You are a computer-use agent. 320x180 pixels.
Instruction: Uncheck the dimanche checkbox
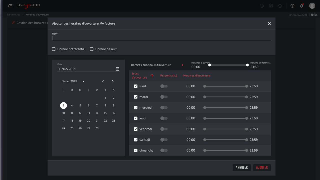136,151
